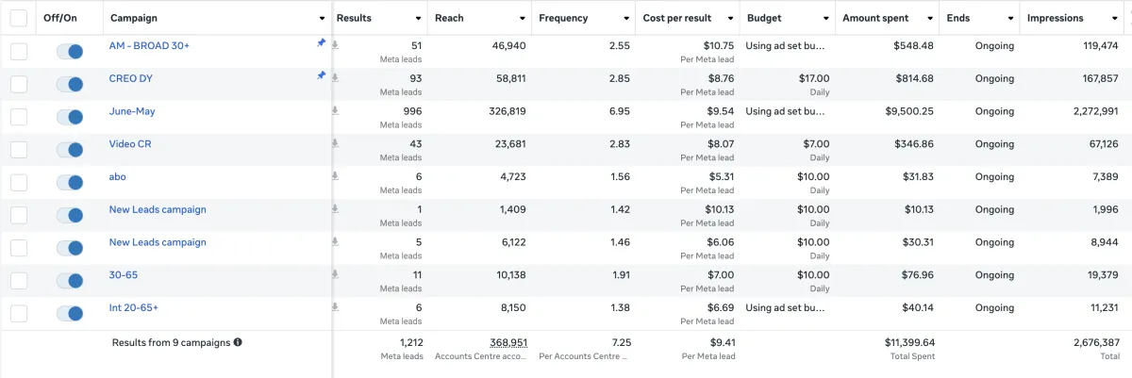Click download leads icon for abo campaign
1132x378 pixels.
pyautogui.click(x=335, y=176)
